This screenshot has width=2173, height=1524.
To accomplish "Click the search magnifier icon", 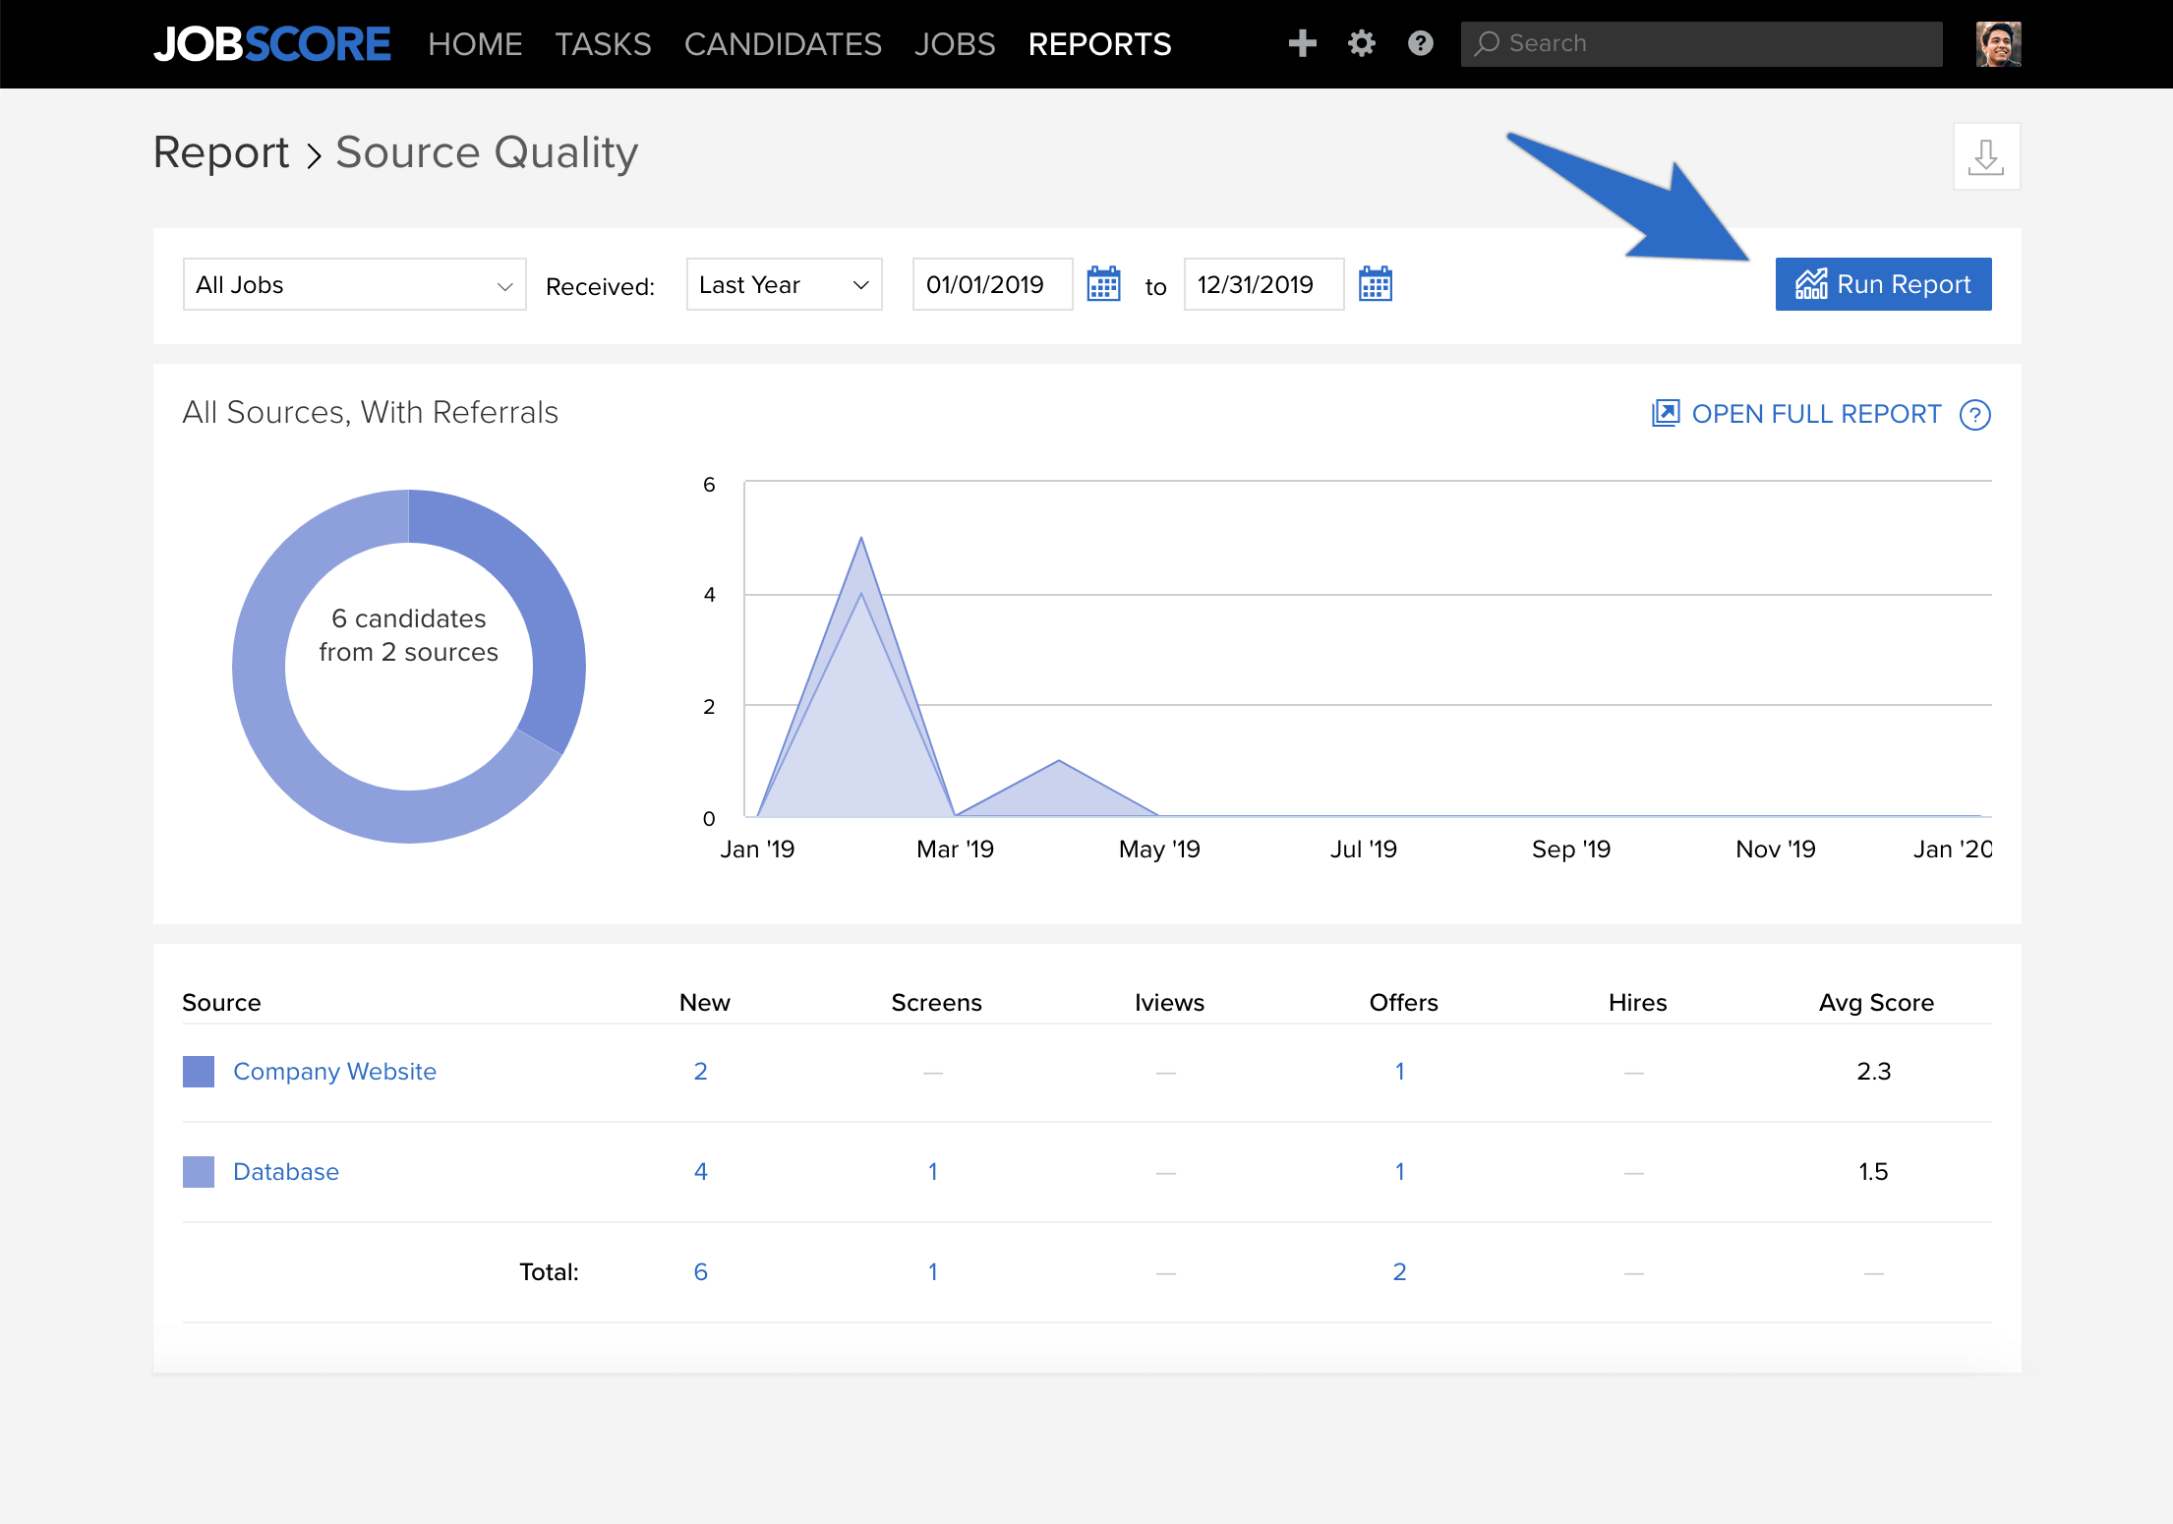I will pyautogui.click(x=1487, y=43).
